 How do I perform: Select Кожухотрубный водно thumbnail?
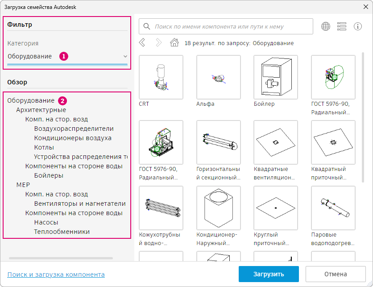coord(161,208)
